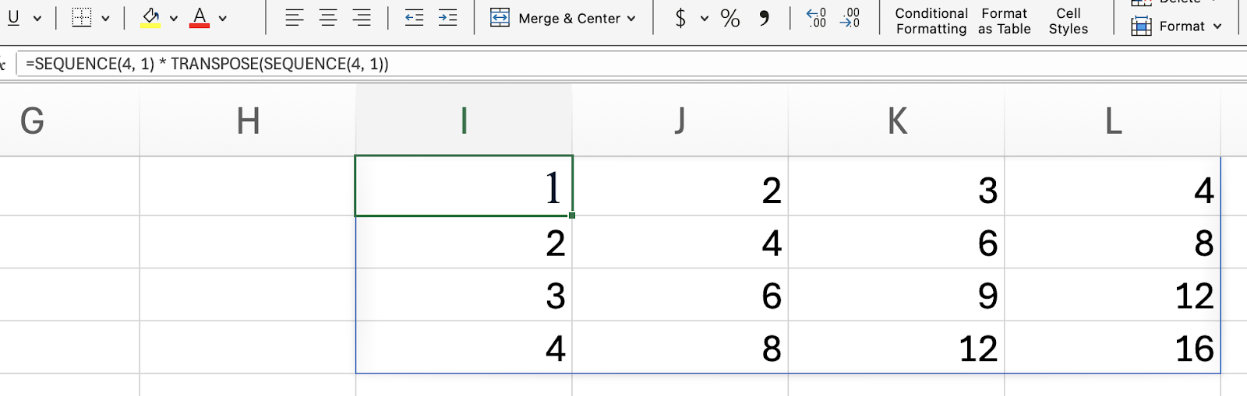This screenshot has width=1247, height=396.
Task: Apply cell borders icon
Action: [x=82, y=18]
